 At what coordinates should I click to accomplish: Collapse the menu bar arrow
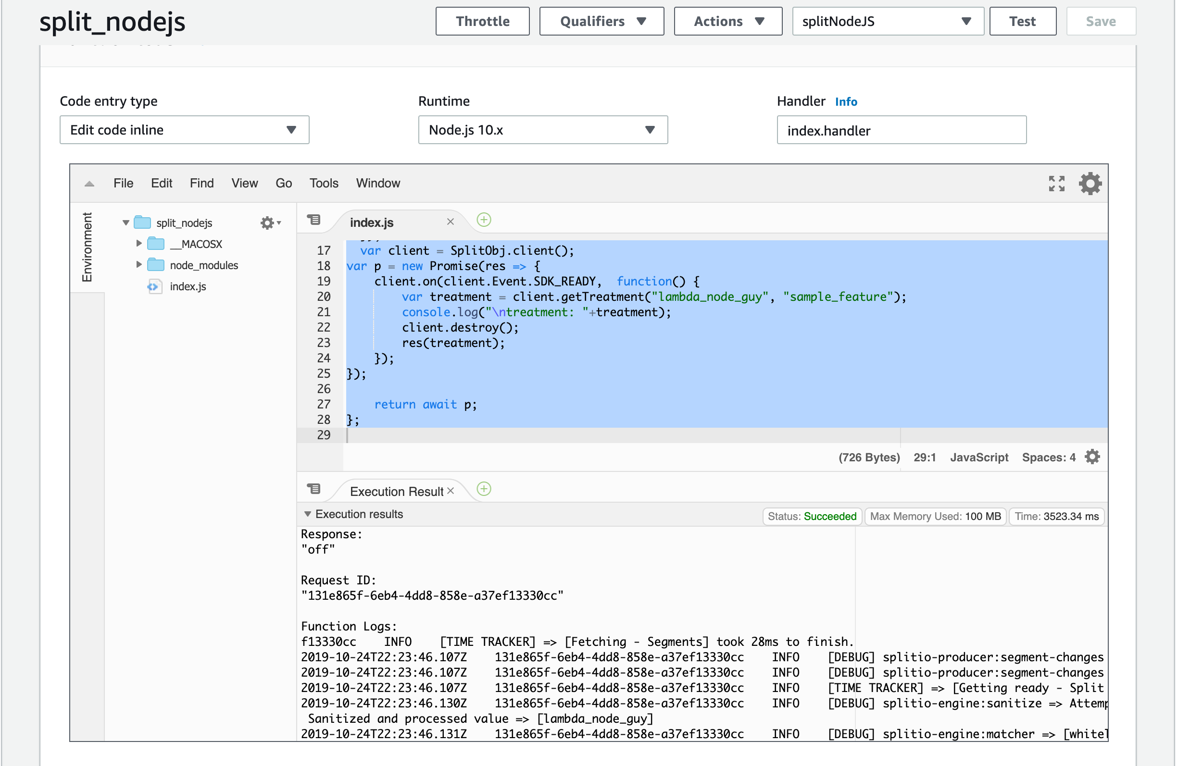(x=89, y=184)
